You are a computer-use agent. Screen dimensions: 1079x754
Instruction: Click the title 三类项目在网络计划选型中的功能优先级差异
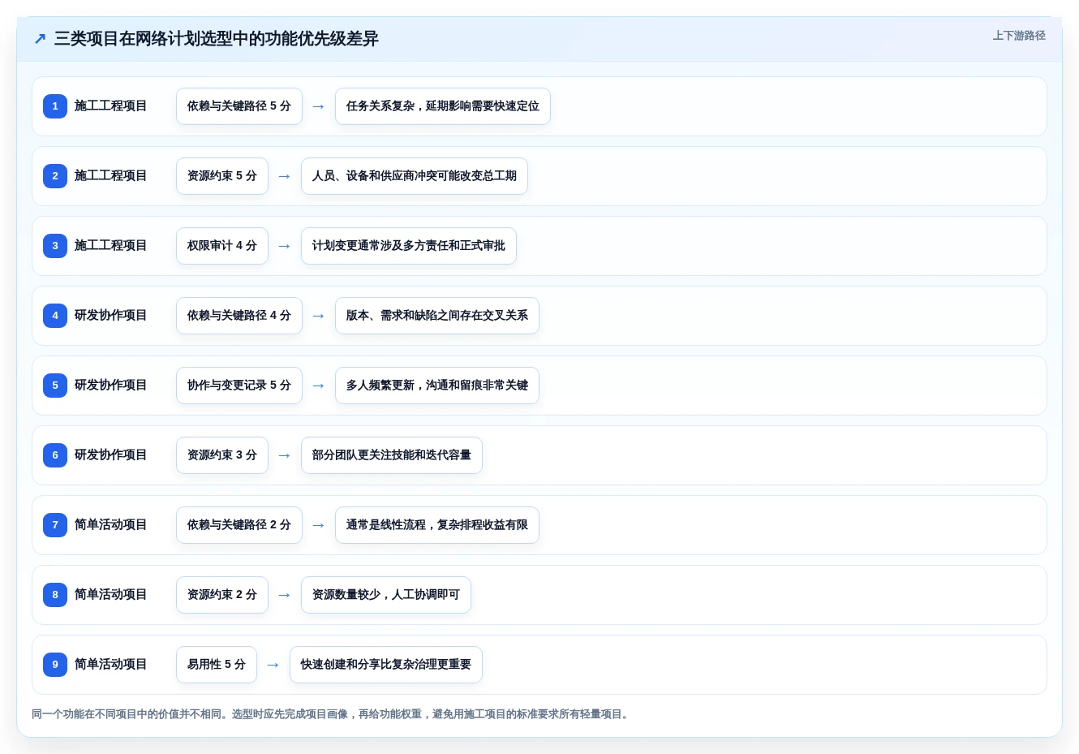click(217, 39)
